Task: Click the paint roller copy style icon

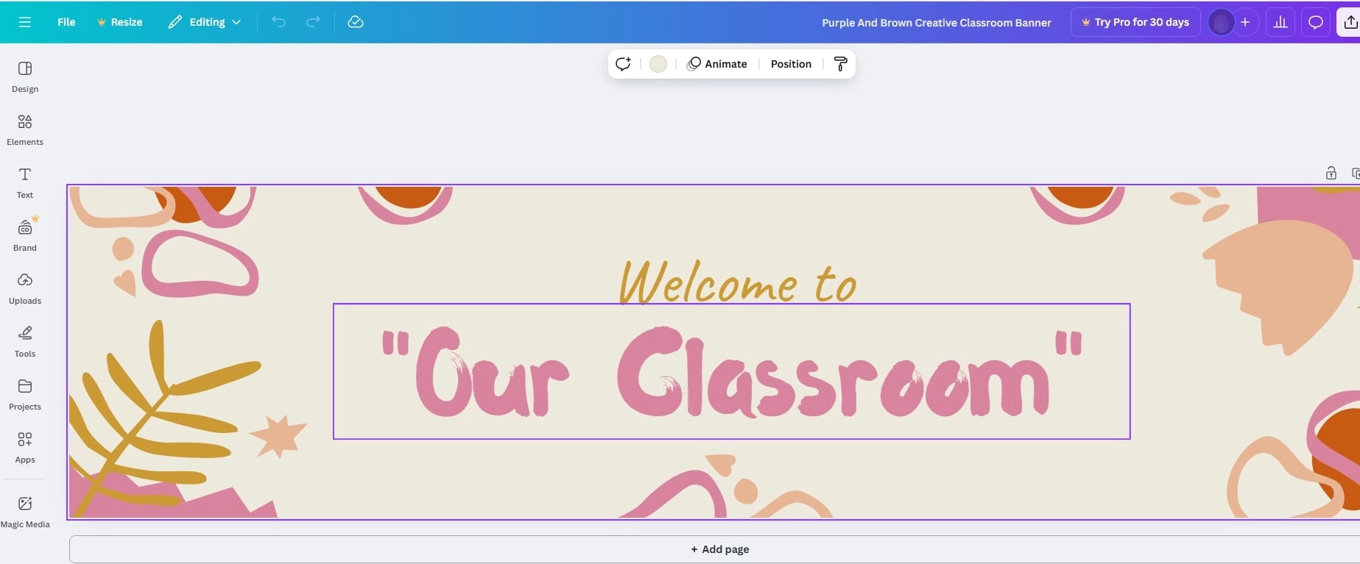Action: coord(840,64)
